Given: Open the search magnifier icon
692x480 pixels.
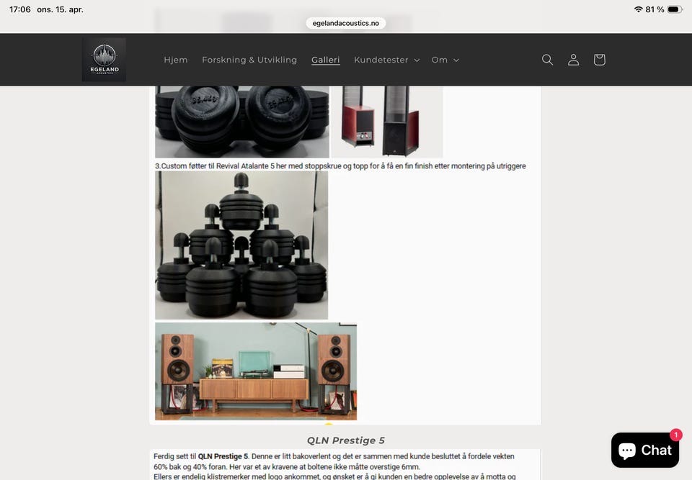Looking at the screenshot, I should tap(547, 60).
